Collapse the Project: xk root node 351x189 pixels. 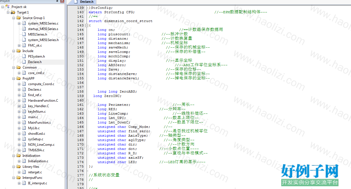pyautogui.click(x=2, y=7)
